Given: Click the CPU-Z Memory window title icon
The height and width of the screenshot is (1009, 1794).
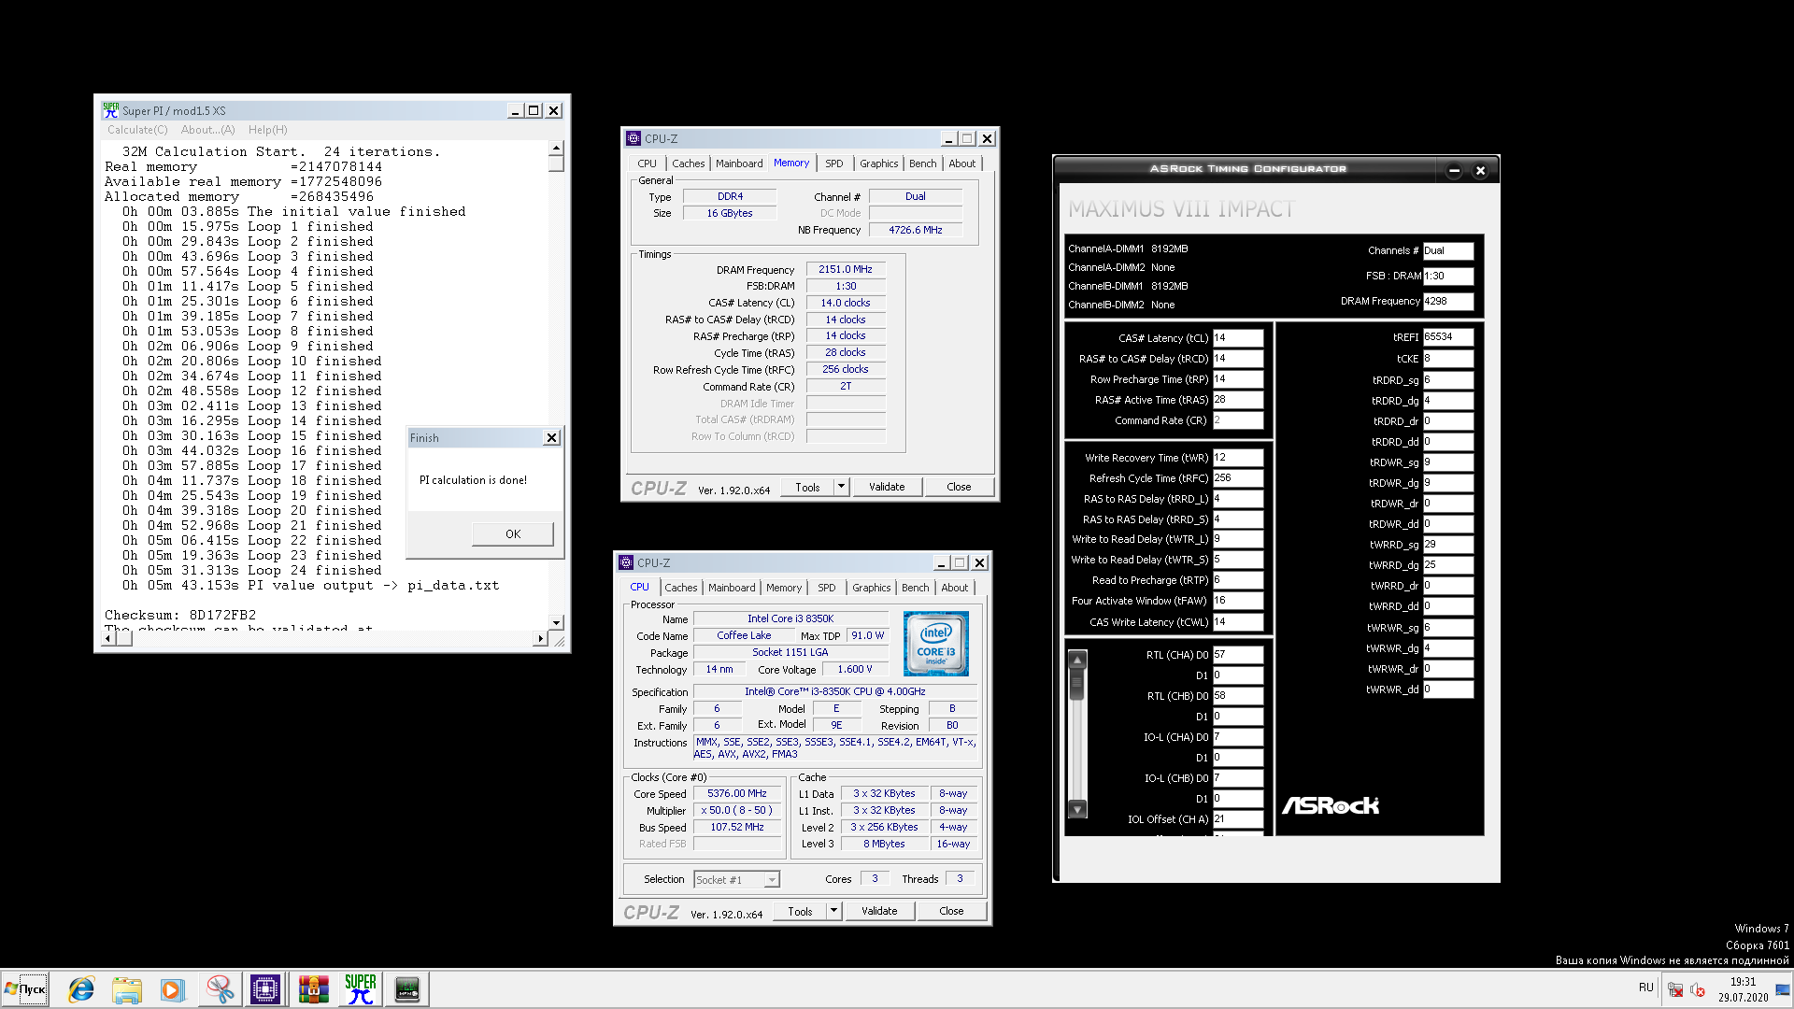Looking at the screenshot, I should (x=633, y=138).
